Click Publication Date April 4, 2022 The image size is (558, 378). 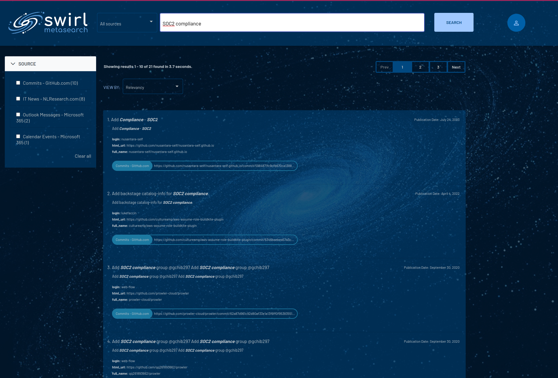[x=437, y=194]
